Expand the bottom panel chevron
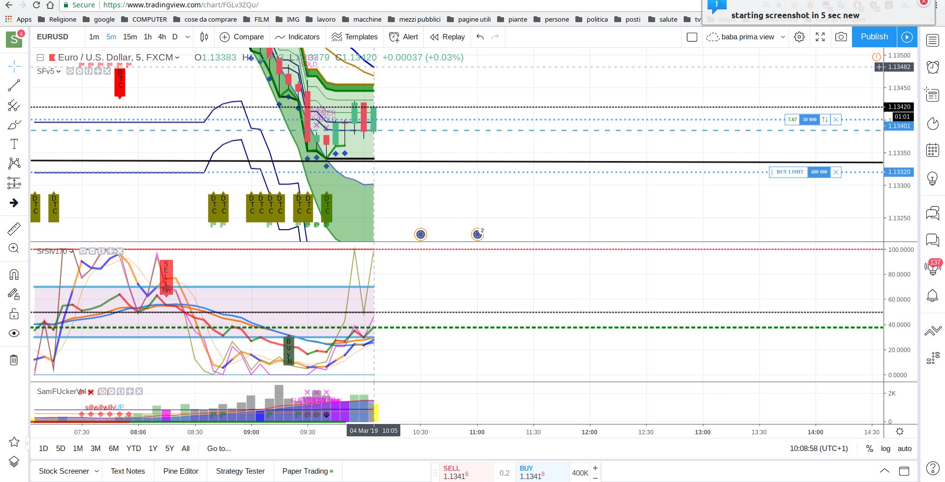945x482 pixels. 884,471
